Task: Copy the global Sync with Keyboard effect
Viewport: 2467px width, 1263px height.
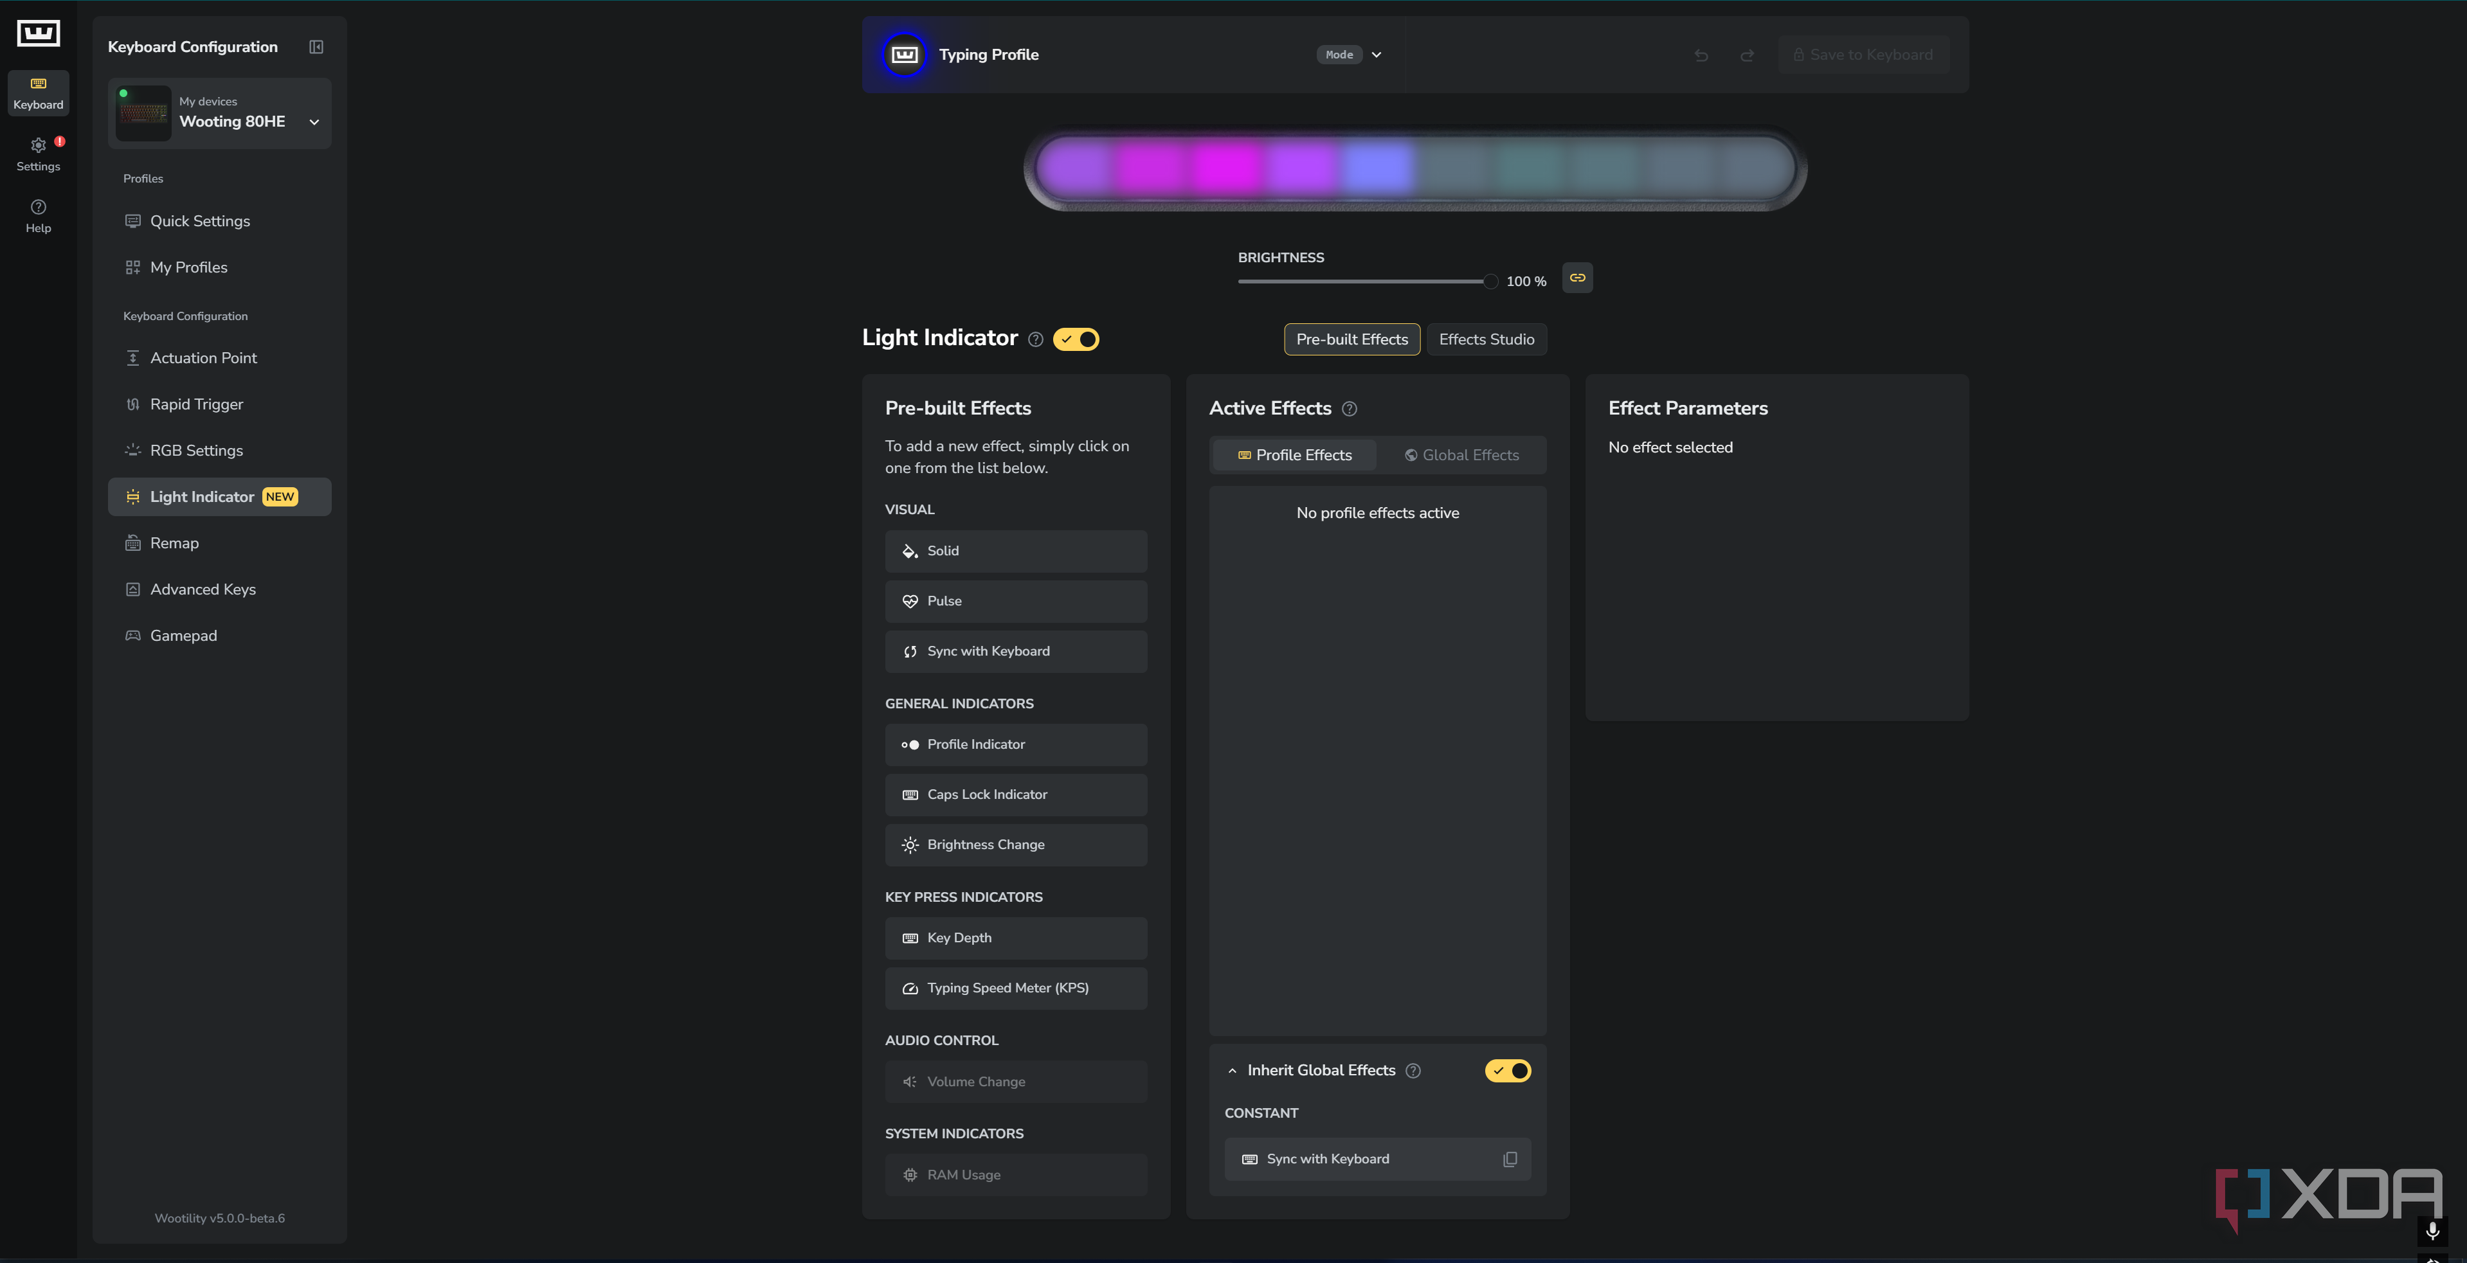Action: [1510, 1160]
